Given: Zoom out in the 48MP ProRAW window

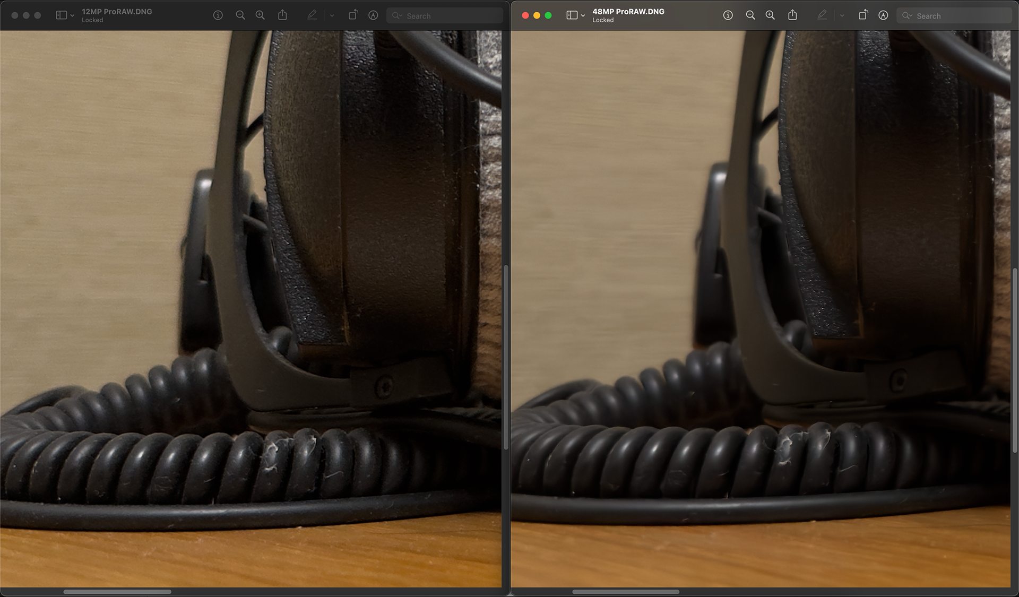Looking at the screenshot, I should pos(750,15).
